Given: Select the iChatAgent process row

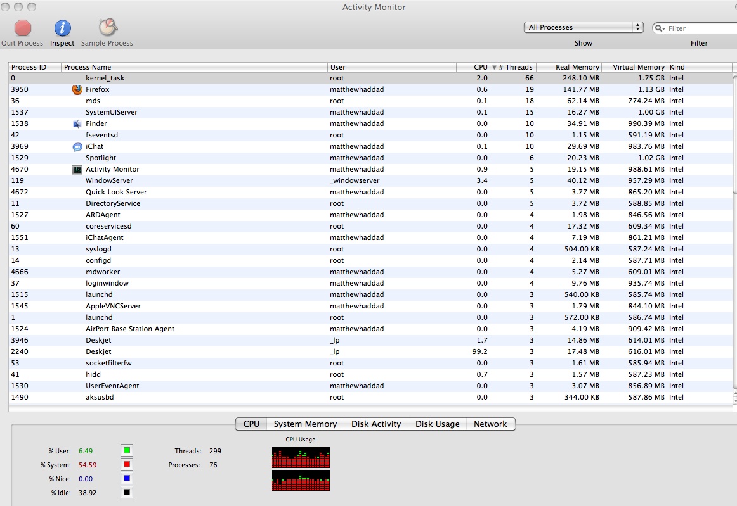Looking at the screenshot, I should [370, 238].
